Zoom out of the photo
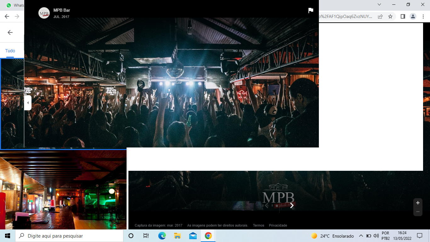 418,211
